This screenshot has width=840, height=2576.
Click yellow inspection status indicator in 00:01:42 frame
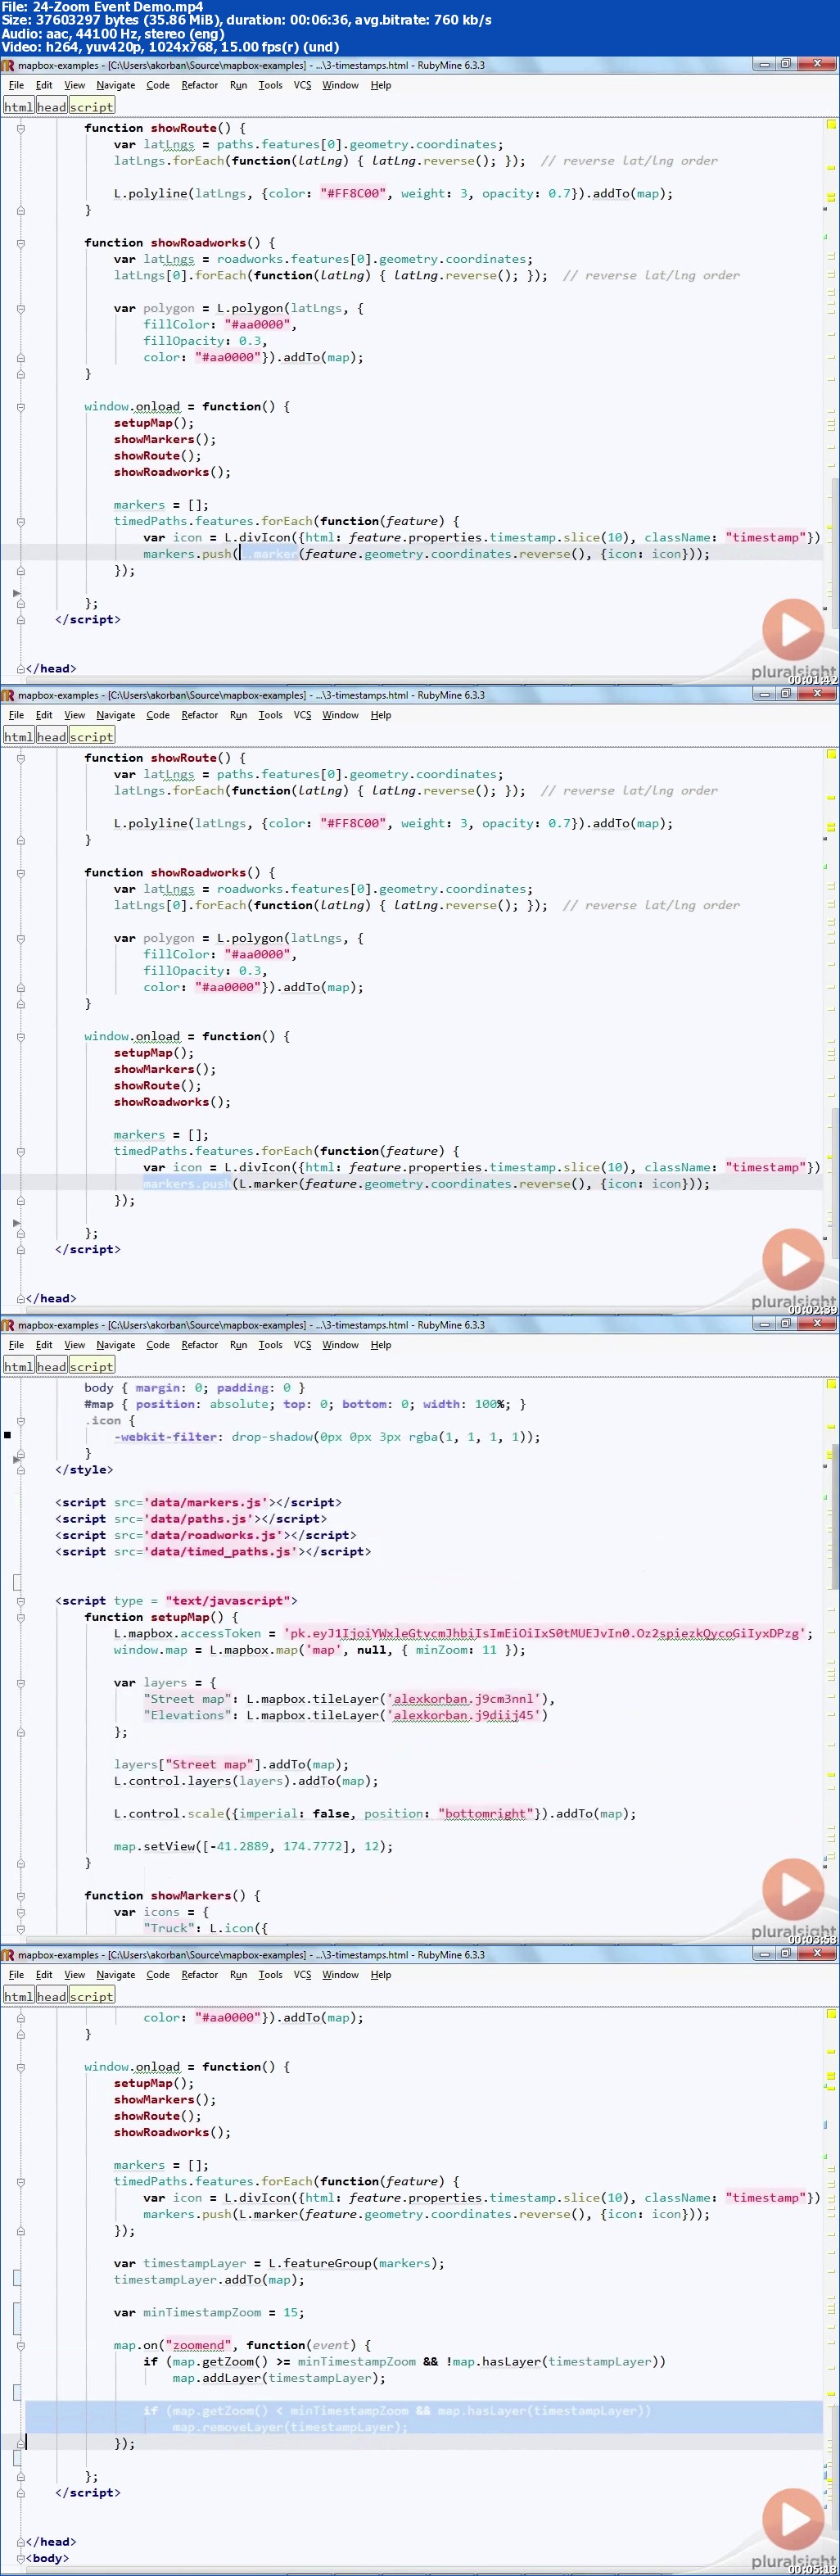pyautogui.click(x=831, y=125)
